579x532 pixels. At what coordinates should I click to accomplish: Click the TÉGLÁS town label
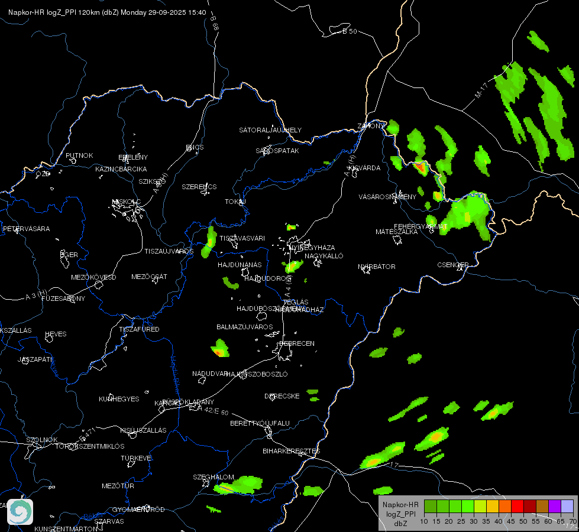coord(296,302)
